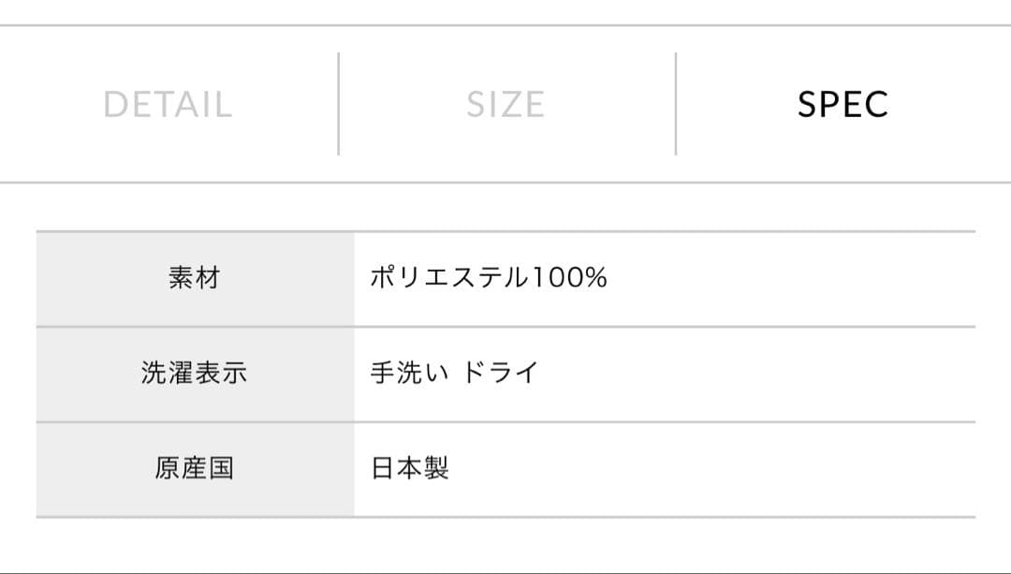Select the 手洗い ドライ care instruction
The height and width of the screenshot is (574, 1011).
click(x=454, y=373)
